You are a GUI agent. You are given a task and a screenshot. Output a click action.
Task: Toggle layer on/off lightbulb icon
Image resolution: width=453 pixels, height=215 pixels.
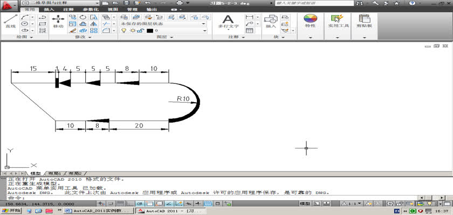pos(124,31)
